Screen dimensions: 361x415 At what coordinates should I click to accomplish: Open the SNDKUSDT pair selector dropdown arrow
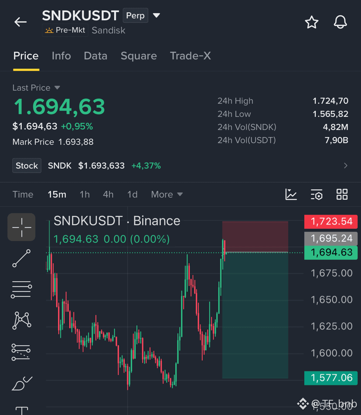click(157, 15)
